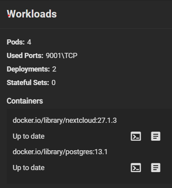Click the pods count value 4
Image resolution: width=172 pixels, height=188 pixels.
pos(29,42)
